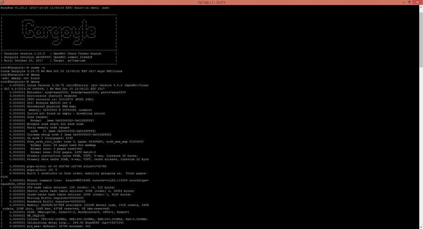Screen dimensions: 423x229
Task: Close the PuTTY session window
Action: pyautogui.click(x=417, y=2)
